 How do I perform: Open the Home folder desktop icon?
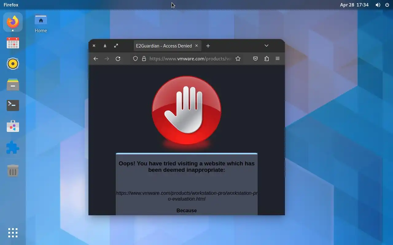coord(41,24)
